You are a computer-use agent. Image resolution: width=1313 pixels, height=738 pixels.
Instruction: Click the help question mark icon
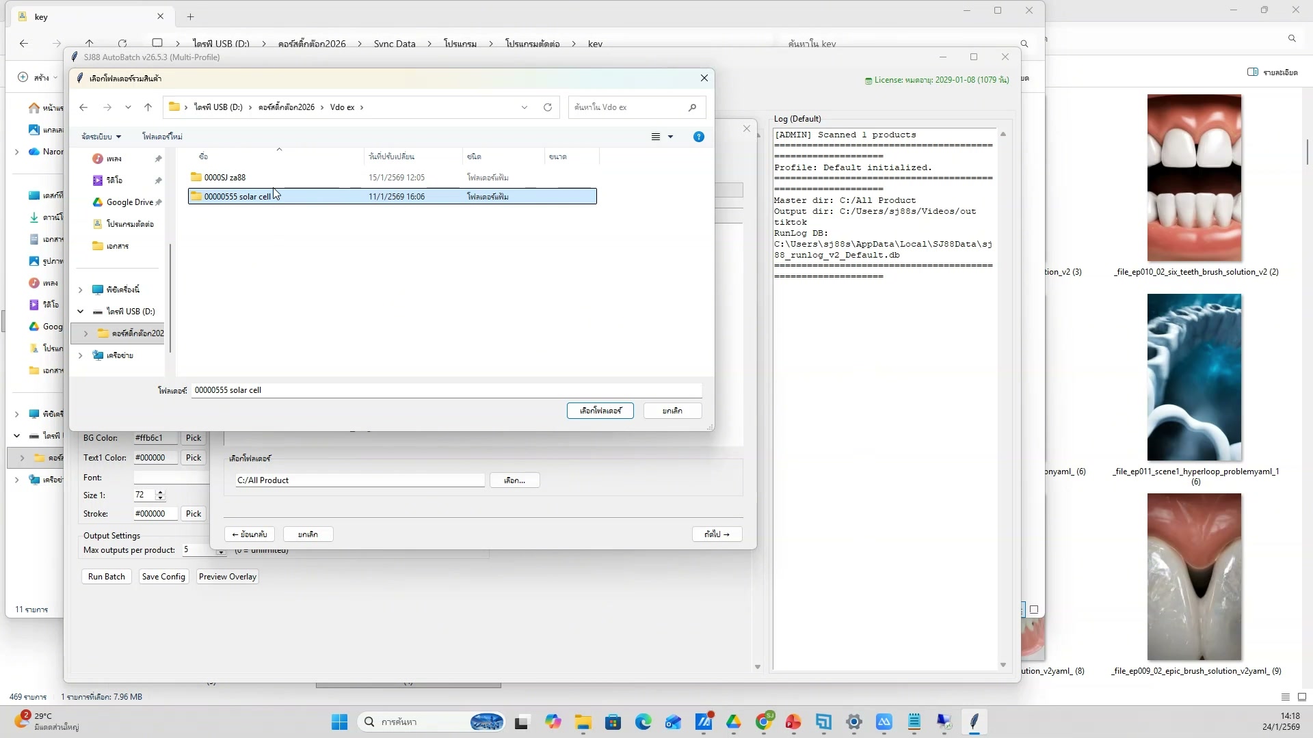click(698, 137)
